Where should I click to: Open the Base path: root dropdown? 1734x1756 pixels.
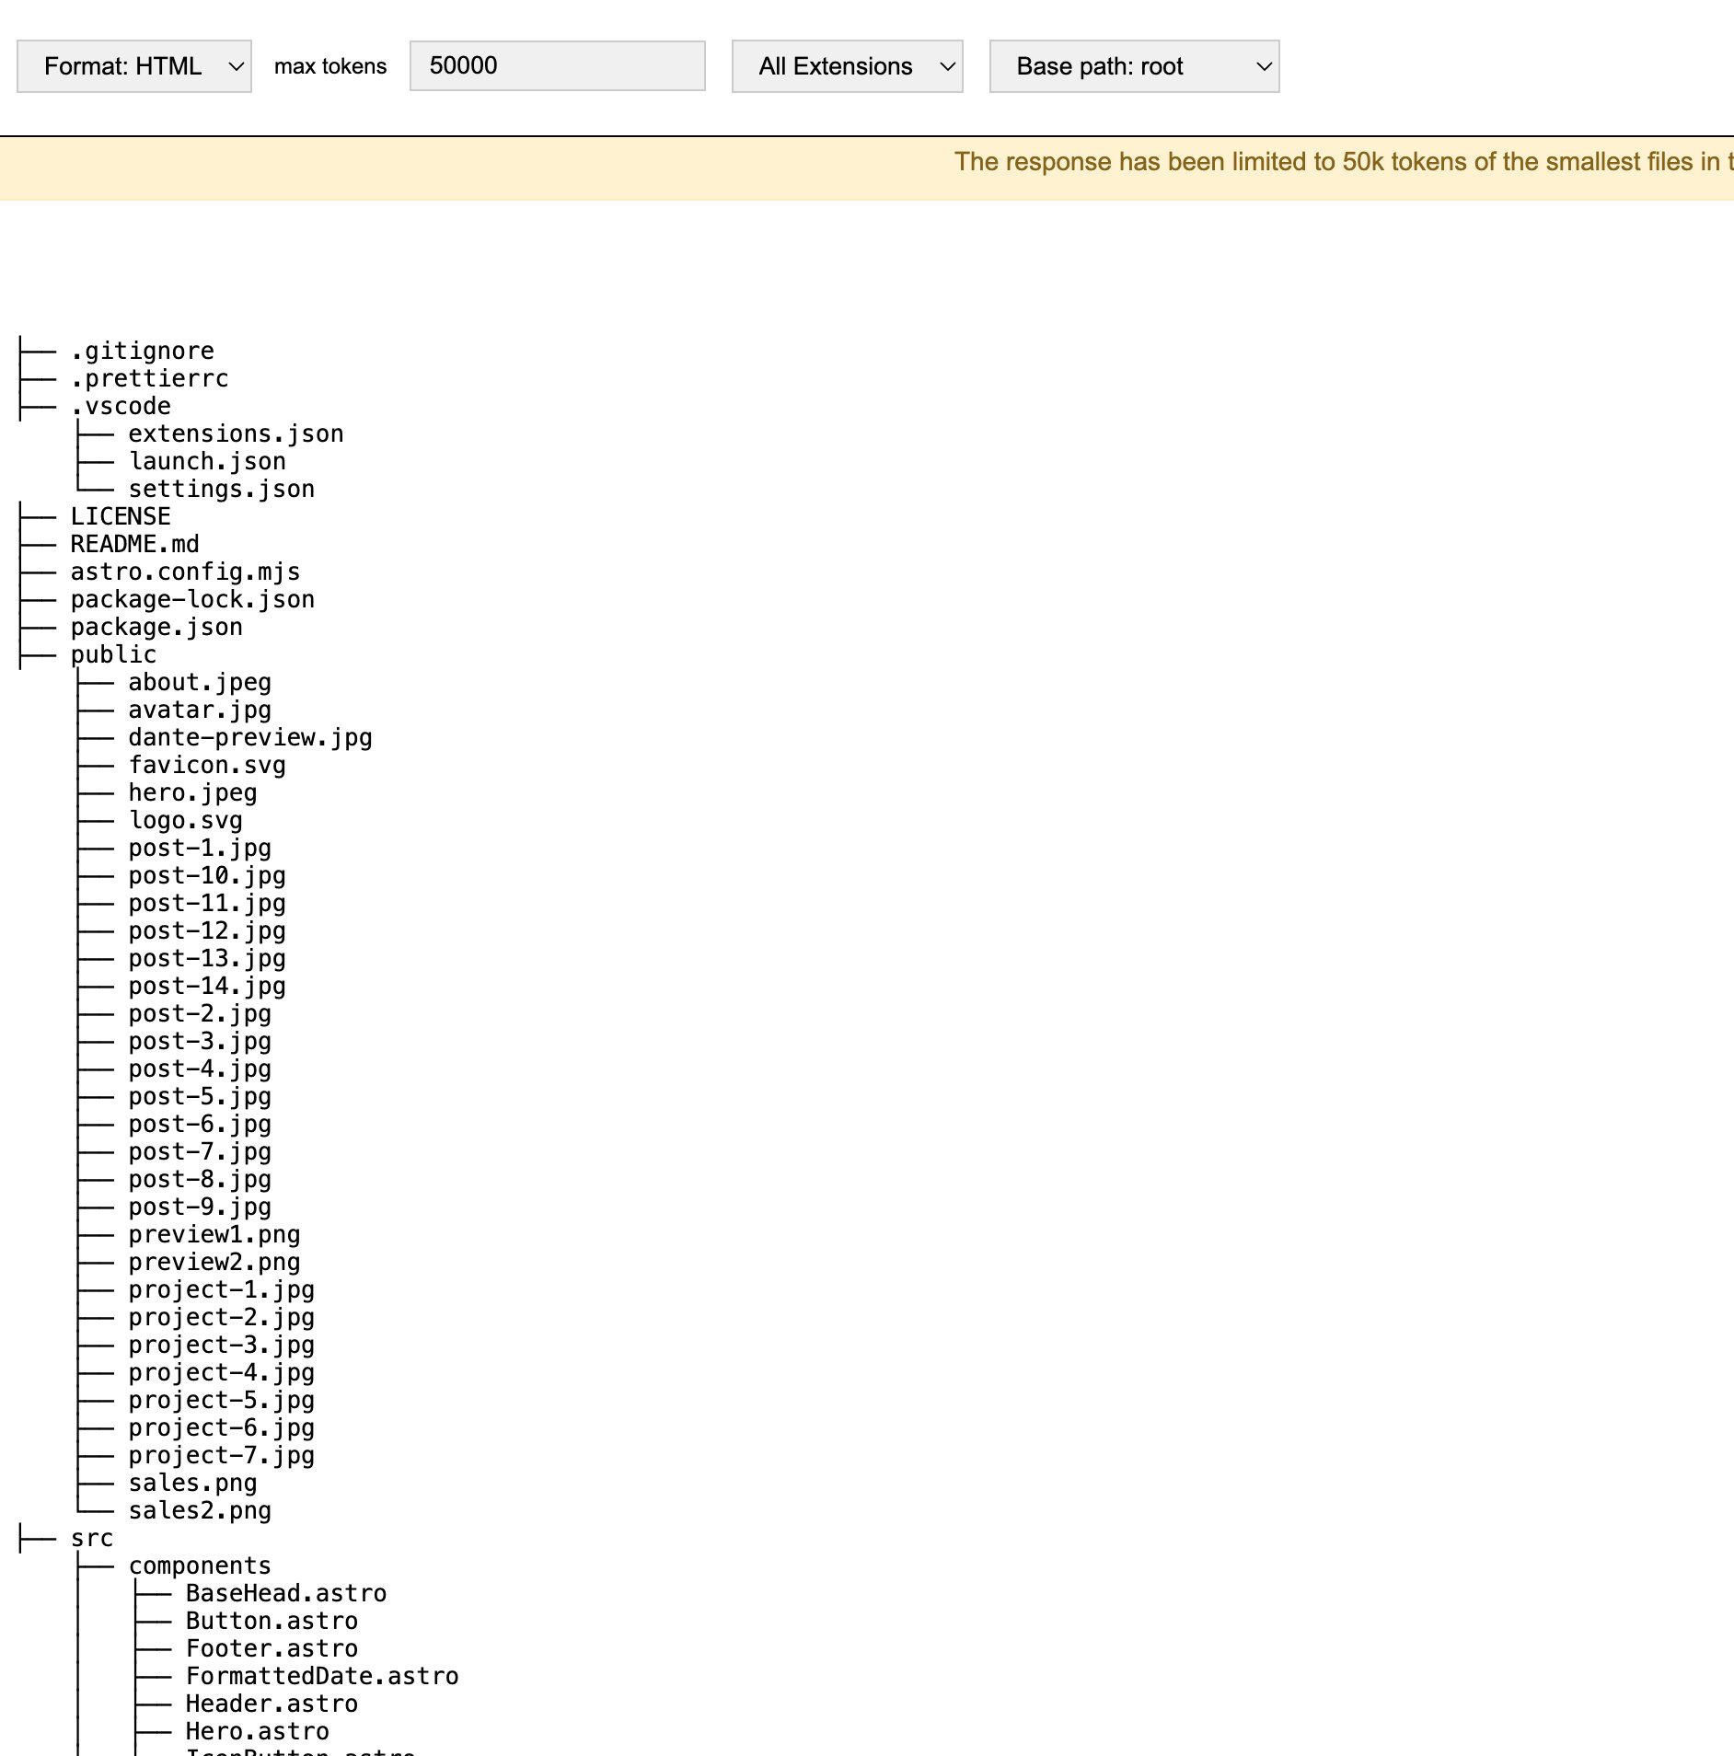click(1134, 66)
